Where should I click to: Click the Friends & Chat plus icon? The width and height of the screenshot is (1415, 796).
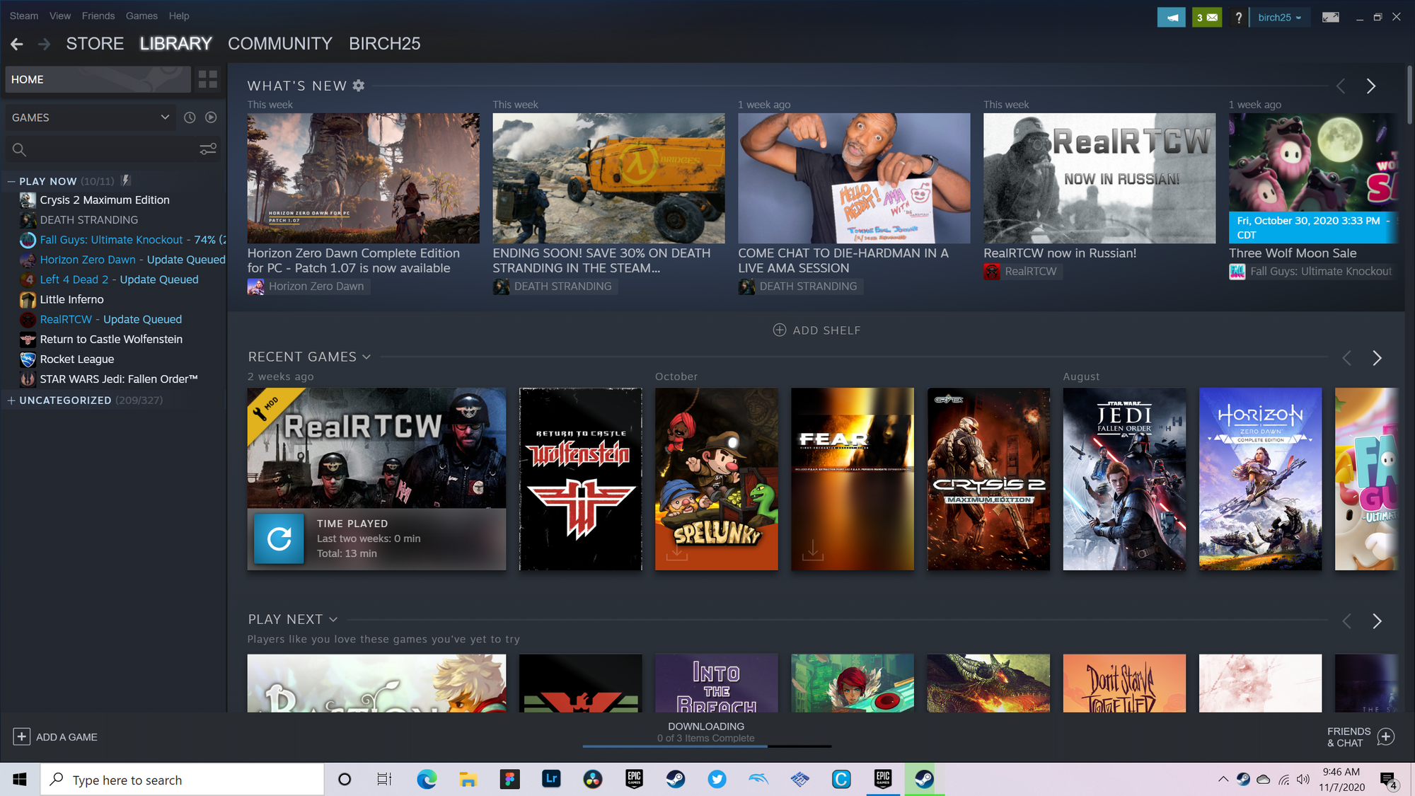1388,736
